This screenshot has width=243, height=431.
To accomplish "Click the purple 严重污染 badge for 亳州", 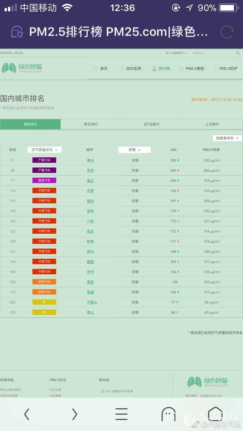I will coord(44,160).
